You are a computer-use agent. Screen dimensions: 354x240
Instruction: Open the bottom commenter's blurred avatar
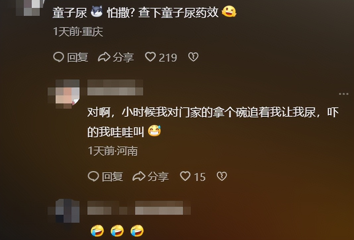coord(64,210)
